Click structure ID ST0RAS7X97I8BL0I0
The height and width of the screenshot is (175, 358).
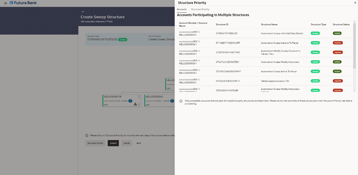point(227,33)
